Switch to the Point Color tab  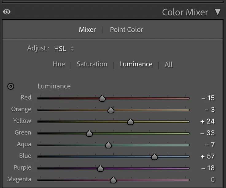(x=127, y=30)
